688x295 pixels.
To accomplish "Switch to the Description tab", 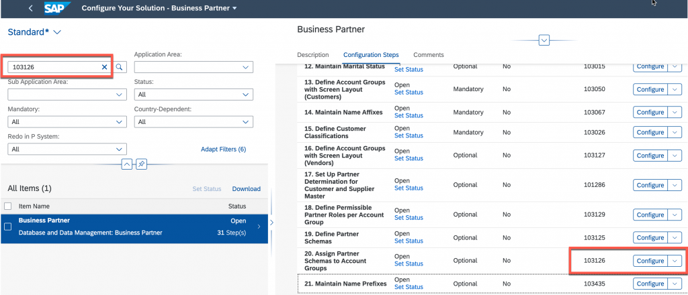I will point(313,55).
